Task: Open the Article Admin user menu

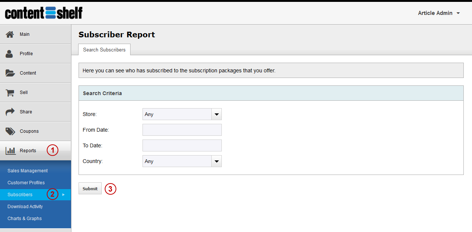Action: pos(439,13)
